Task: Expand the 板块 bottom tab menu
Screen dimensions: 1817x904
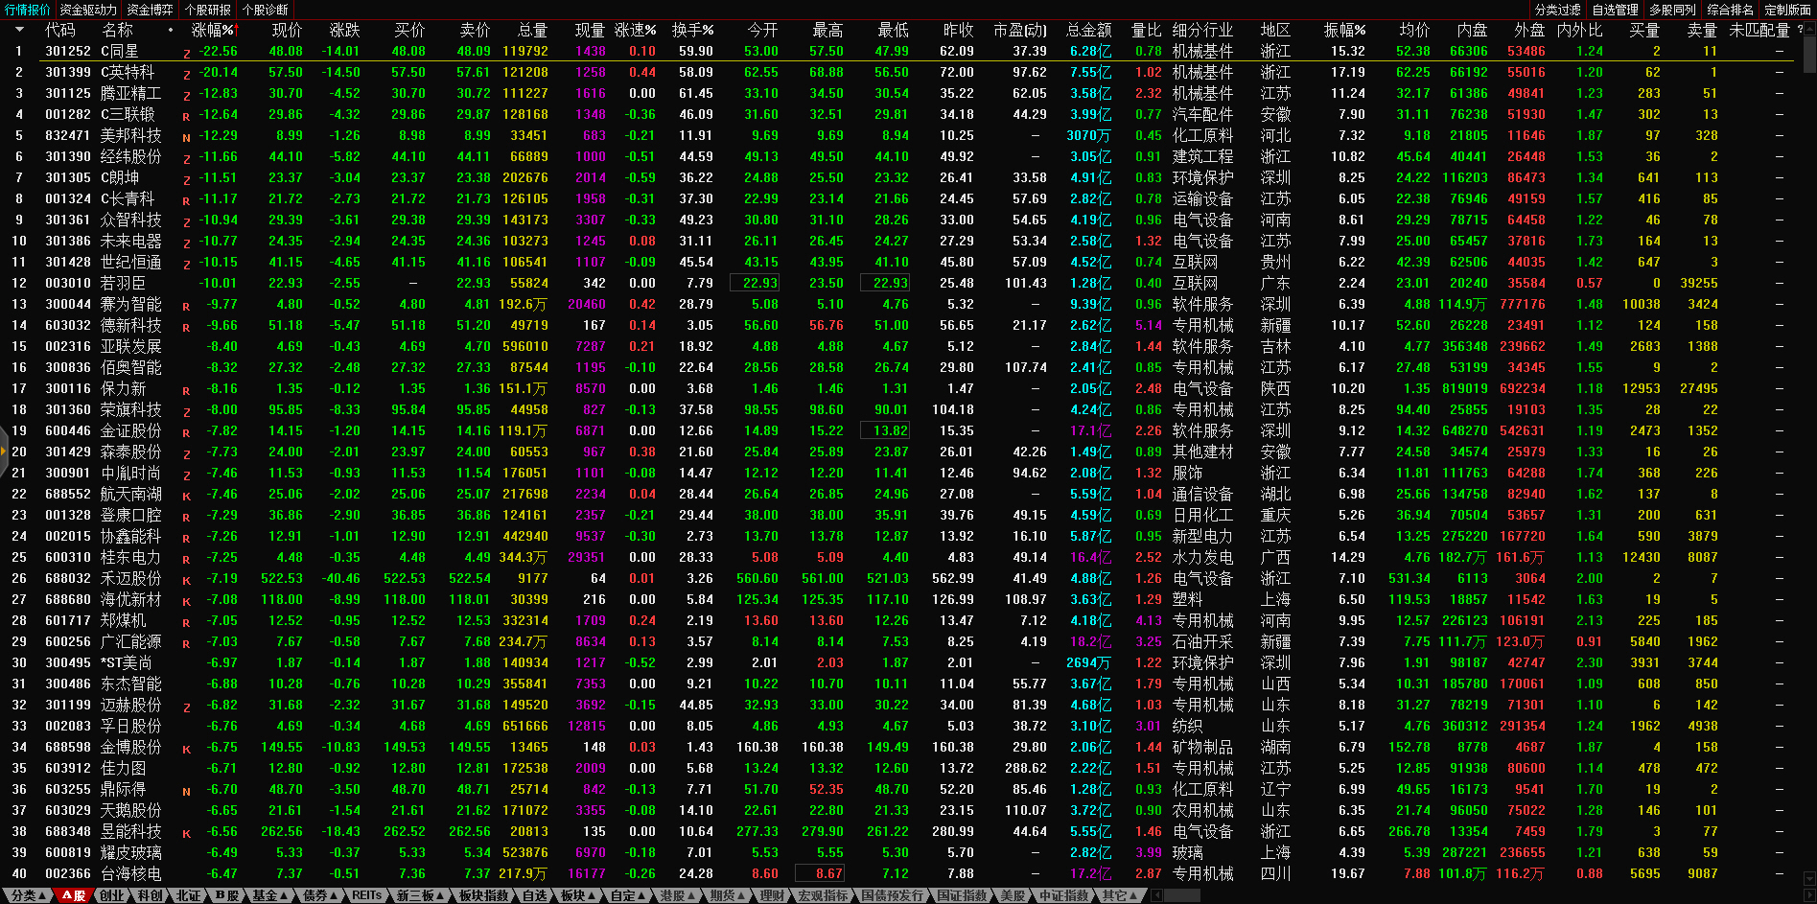Action: (577, 895)
